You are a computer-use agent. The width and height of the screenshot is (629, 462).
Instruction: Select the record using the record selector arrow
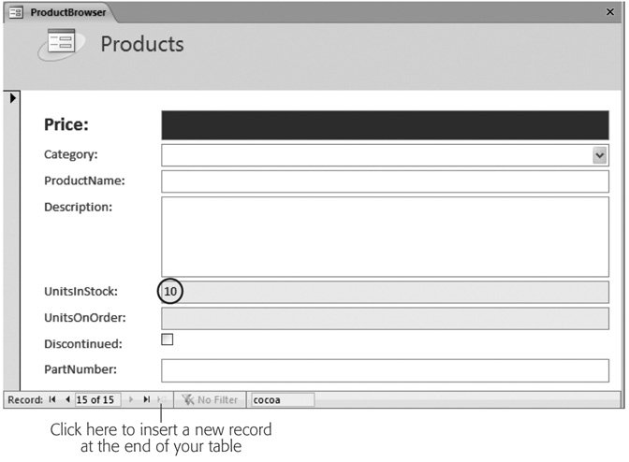coord(12,98)
